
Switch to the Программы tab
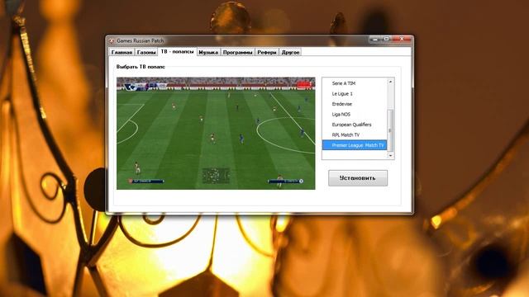(237, 52)
